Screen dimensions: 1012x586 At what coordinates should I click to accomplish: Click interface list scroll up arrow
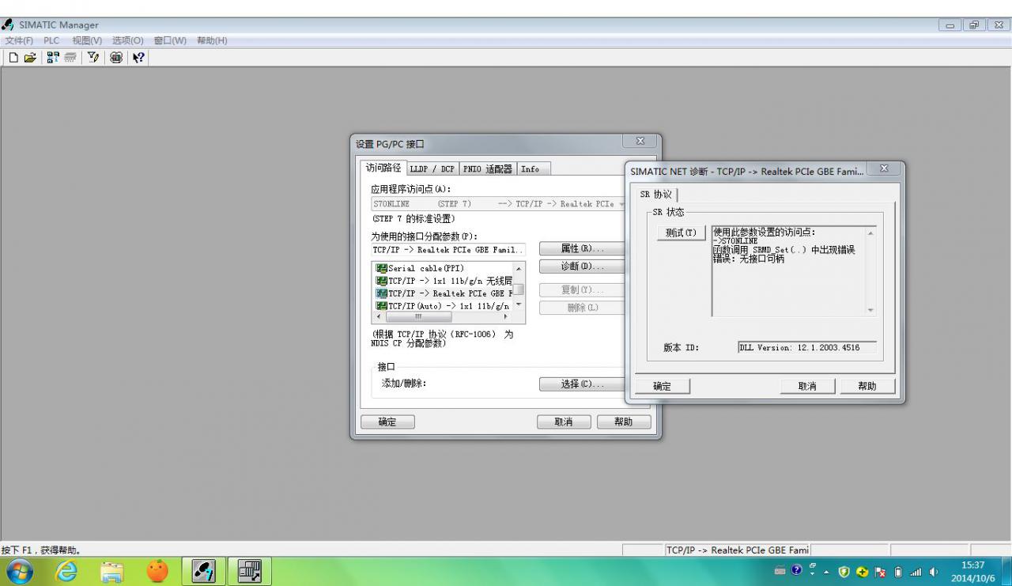(x=519, y=269)
